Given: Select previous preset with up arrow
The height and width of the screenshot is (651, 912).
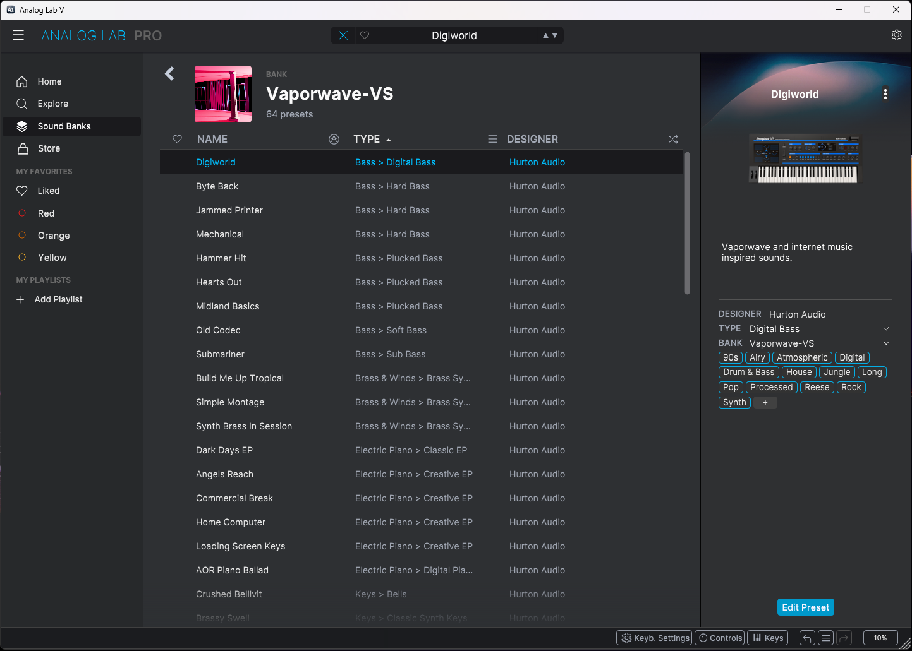Looking at the screenshot, I should [x=545, y=35].
